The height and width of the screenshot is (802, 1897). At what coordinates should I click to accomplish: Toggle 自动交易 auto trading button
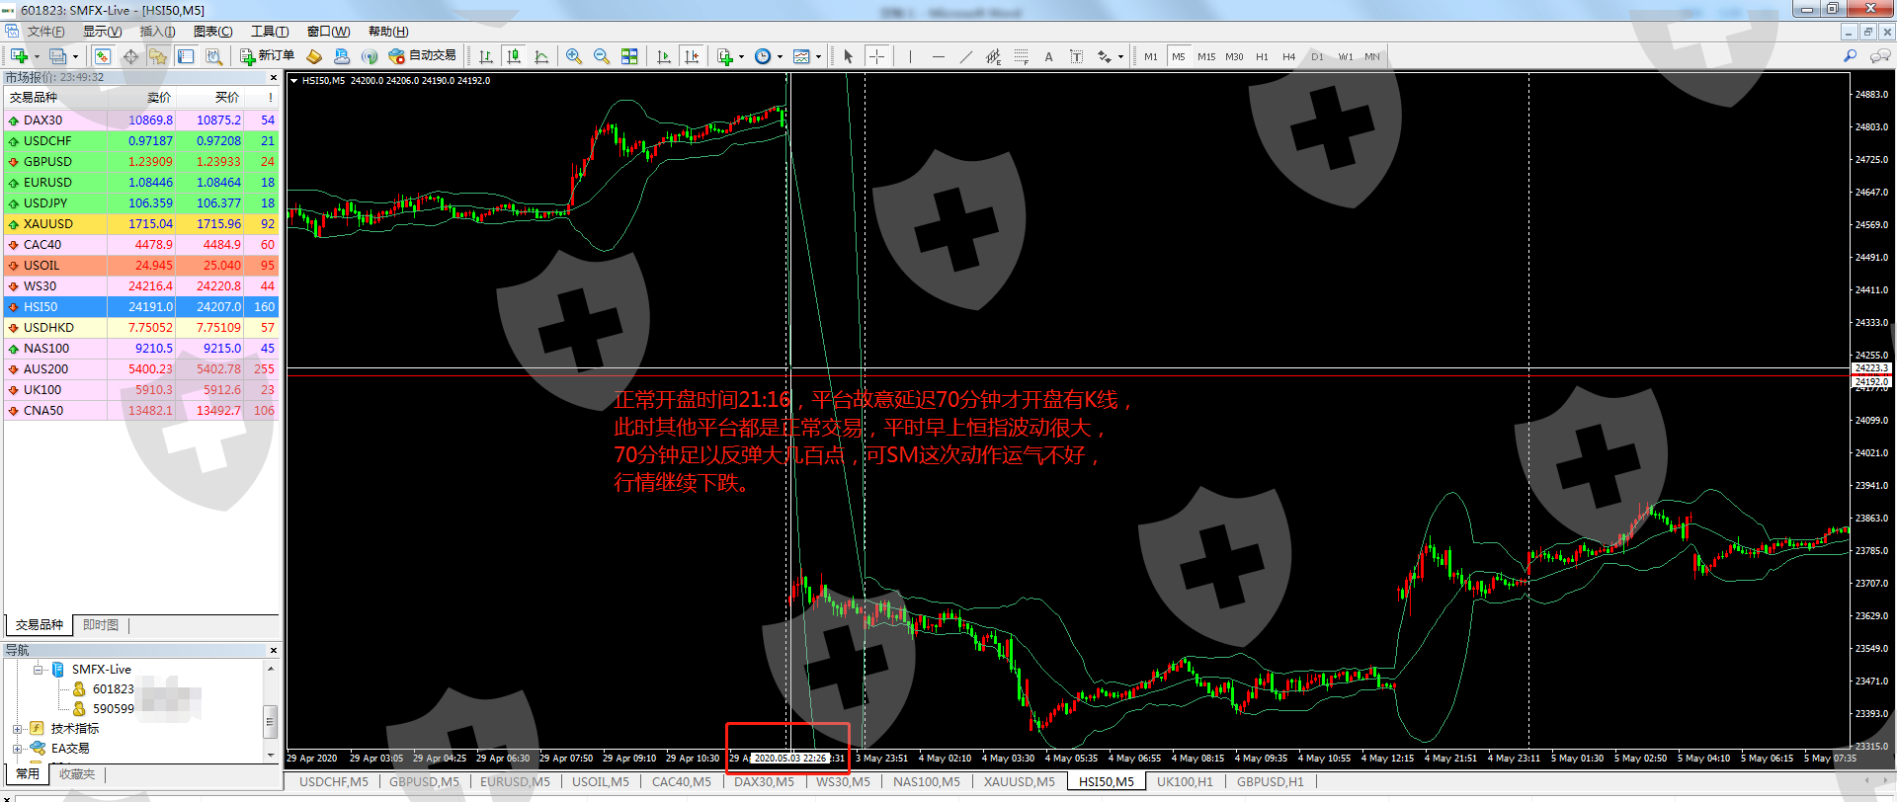tap(423, 56)
